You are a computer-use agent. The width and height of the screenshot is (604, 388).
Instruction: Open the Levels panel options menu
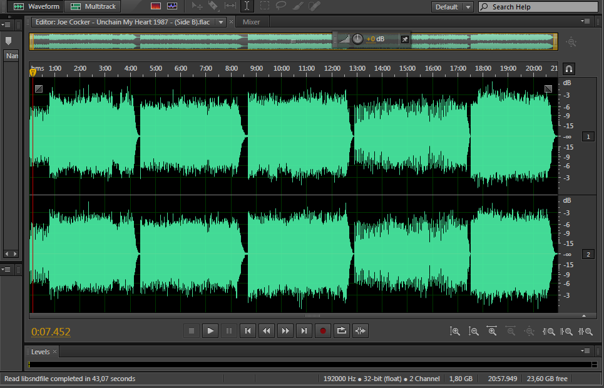coord(585,350)
